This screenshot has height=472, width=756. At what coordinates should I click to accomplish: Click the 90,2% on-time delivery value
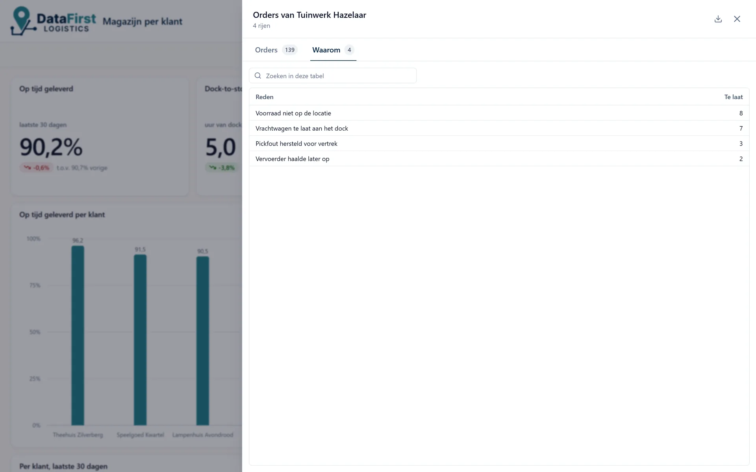[51, 147]
